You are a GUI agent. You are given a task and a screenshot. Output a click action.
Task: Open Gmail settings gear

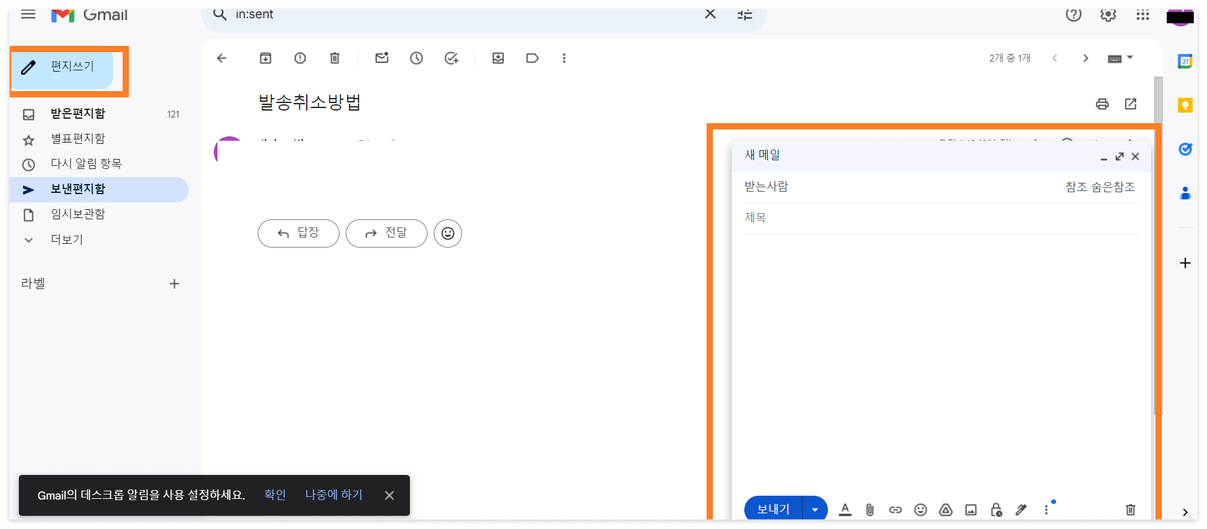coord(1108,14)
